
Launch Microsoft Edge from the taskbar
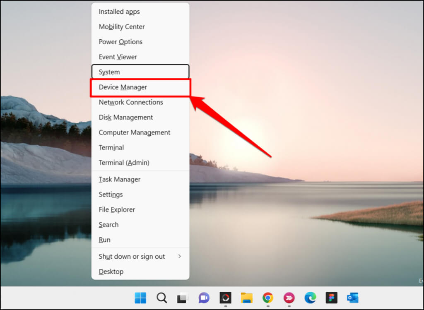tap(310, 298)
